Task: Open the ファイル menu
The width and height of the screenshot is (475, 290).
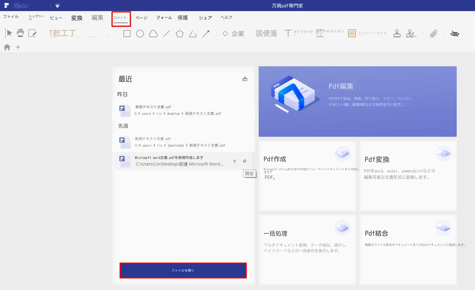Action: point(11,17)
